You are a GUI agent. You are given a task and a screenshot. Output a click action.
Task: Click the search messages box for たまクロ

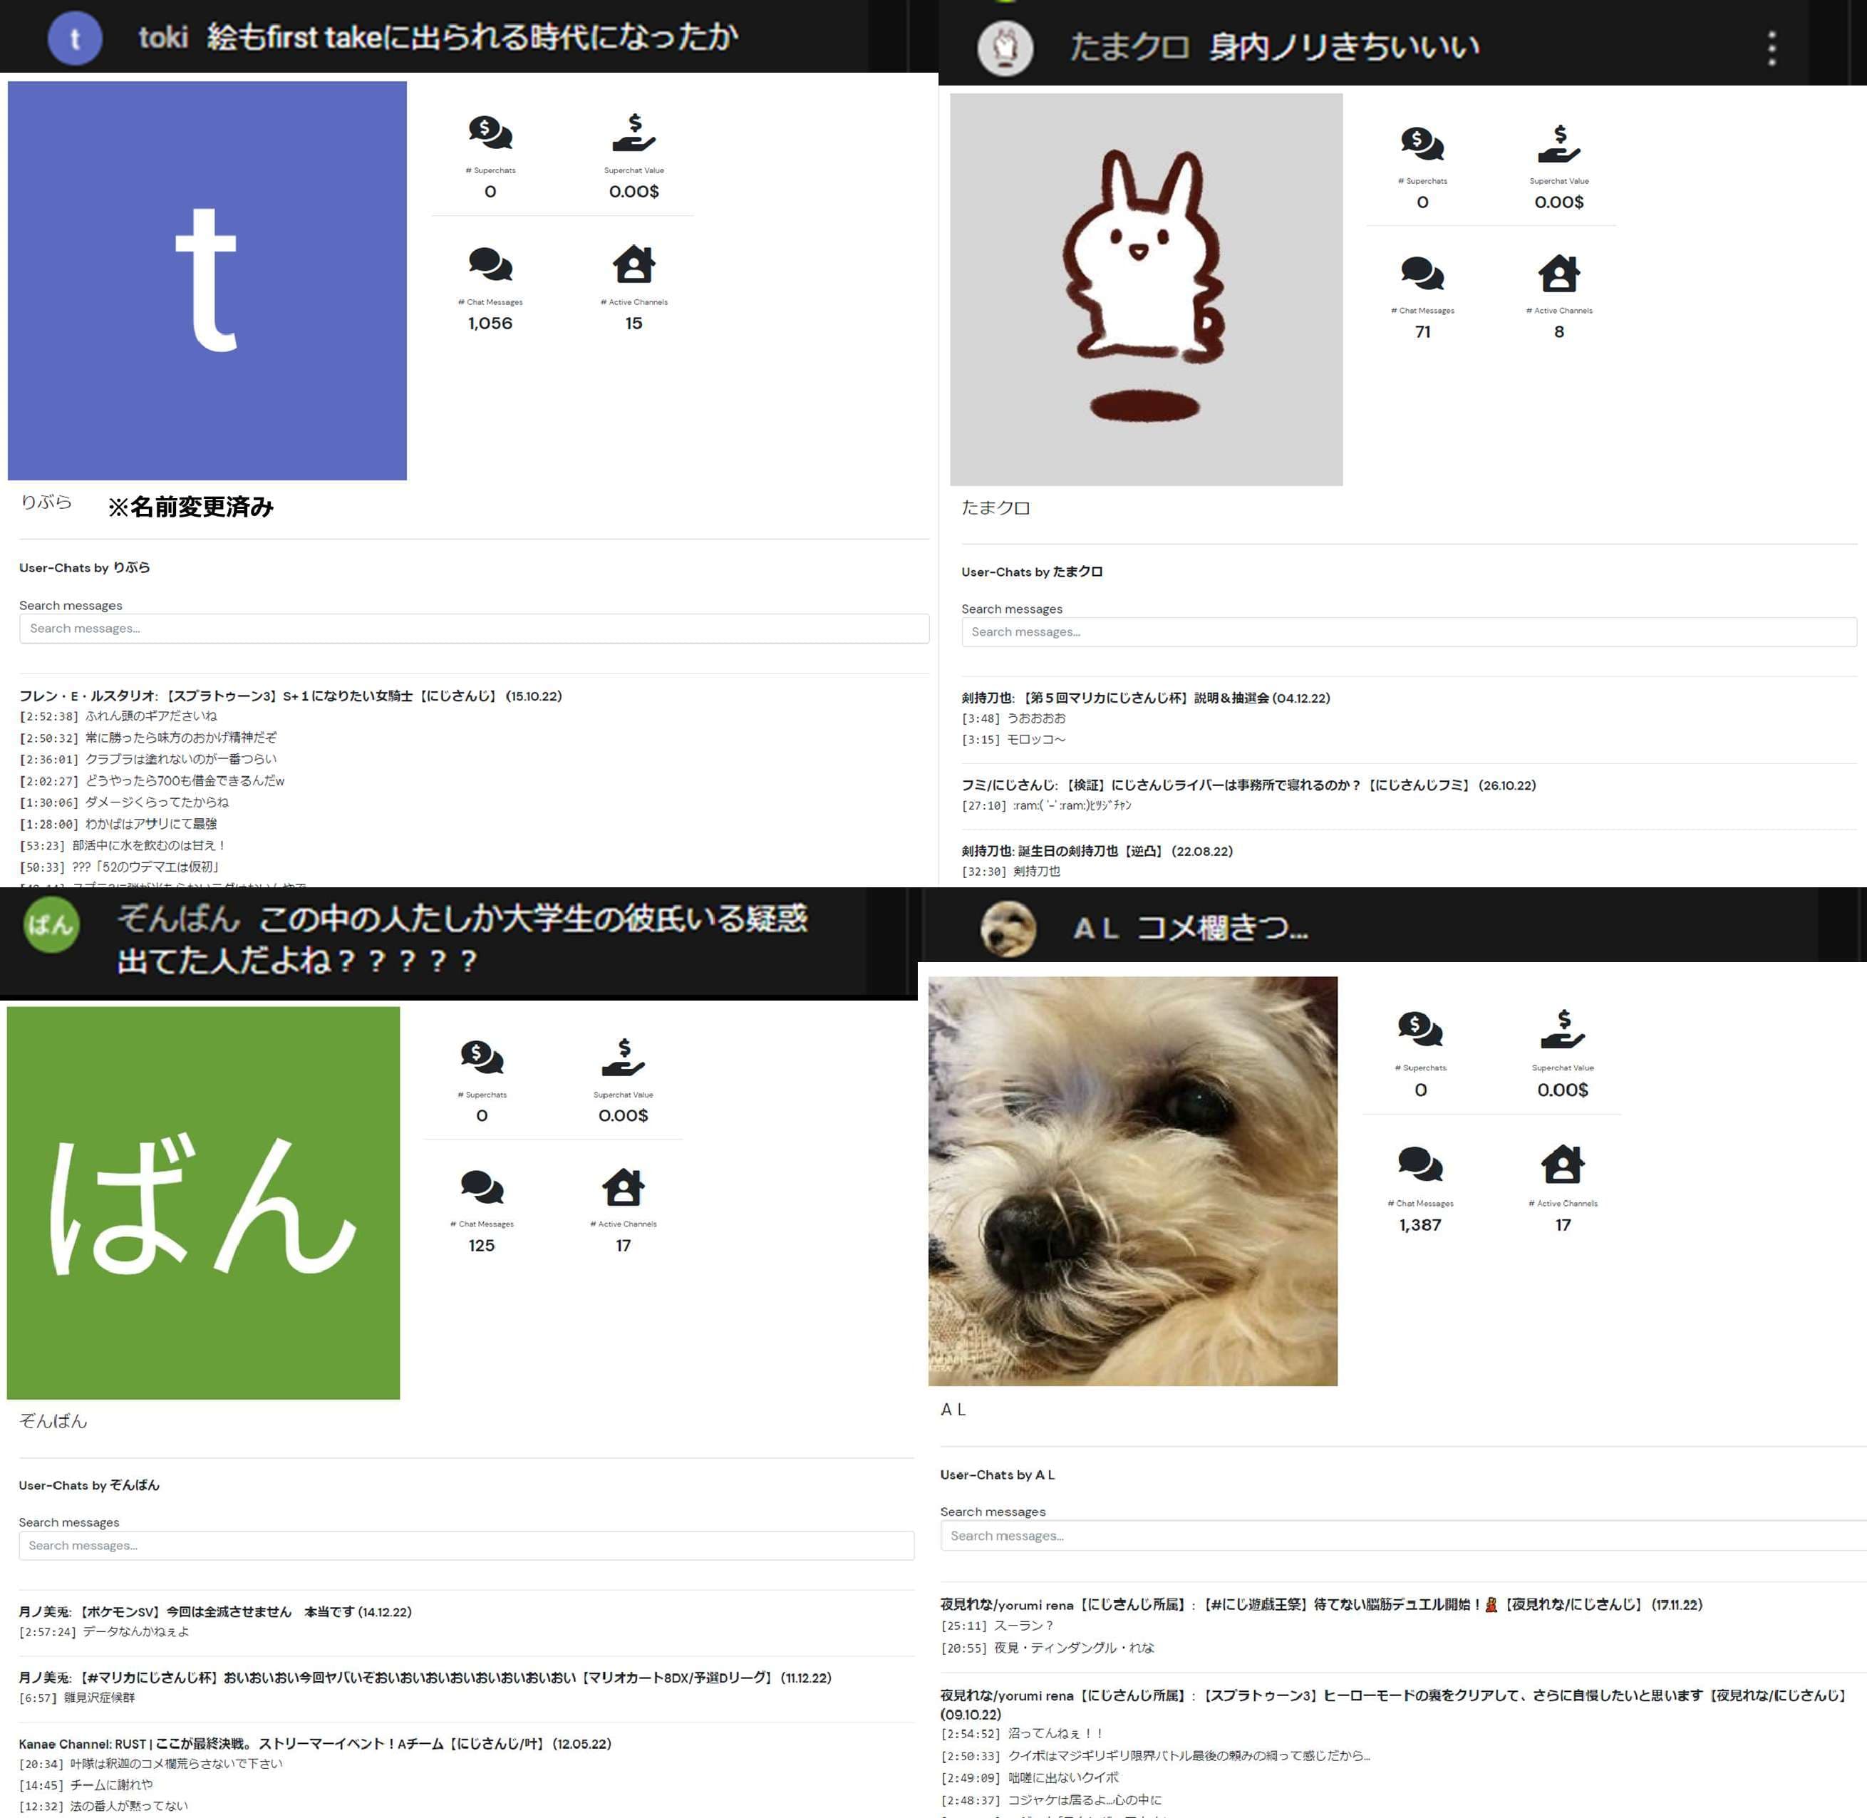[x=1408, y=632]
